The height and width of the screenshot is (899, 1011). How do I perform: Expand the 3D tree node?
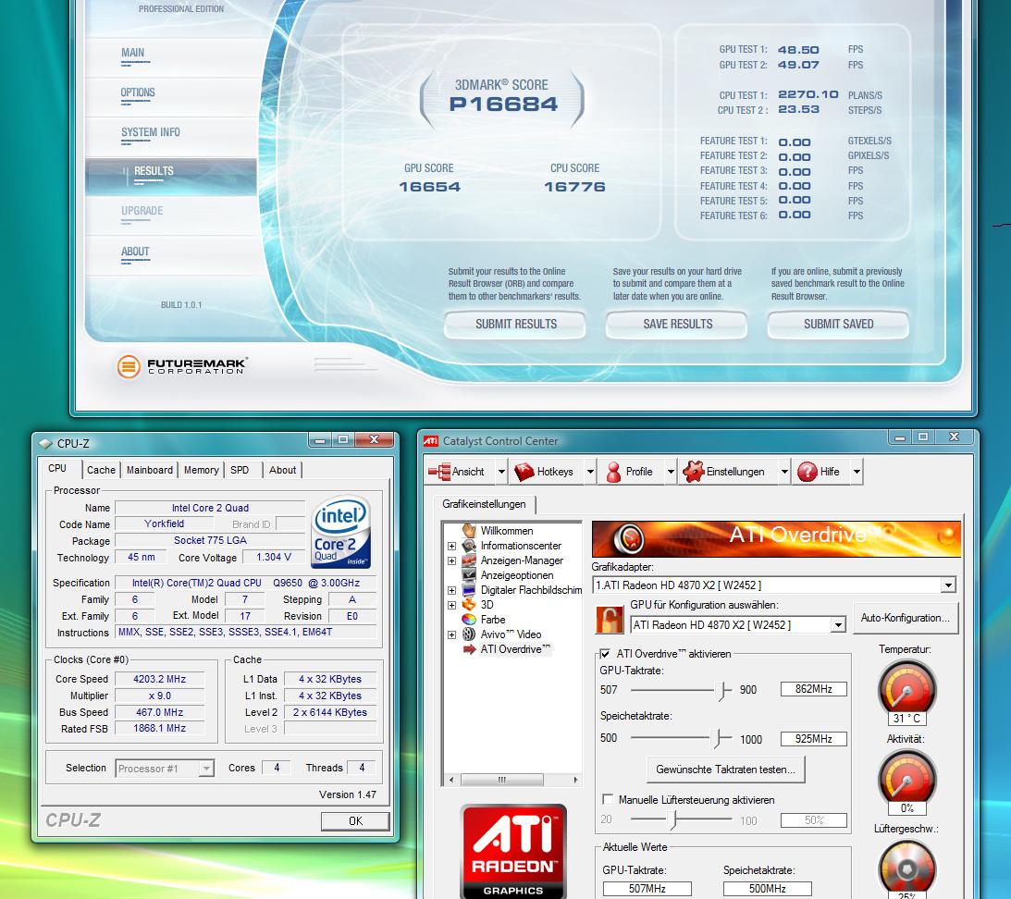[452, 605]
